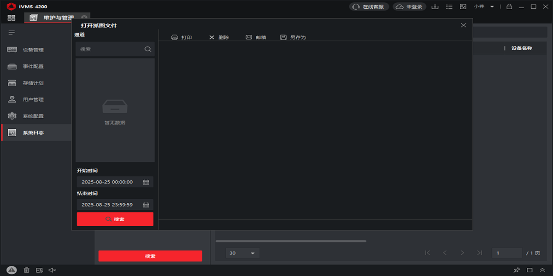Click the 在线客服 online support button

coord(369,7)
